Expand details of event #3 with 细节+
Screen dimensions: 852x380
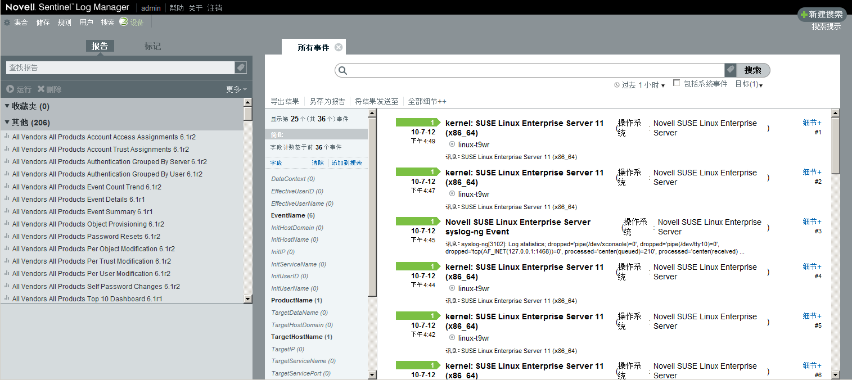tap(812, 221)
